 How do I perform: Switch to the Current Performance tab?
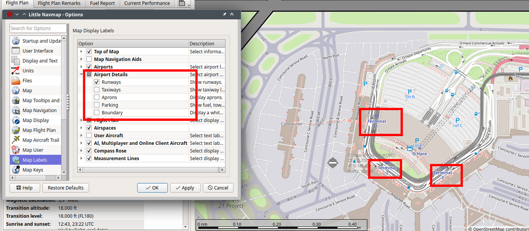click(x=147, y=3)
